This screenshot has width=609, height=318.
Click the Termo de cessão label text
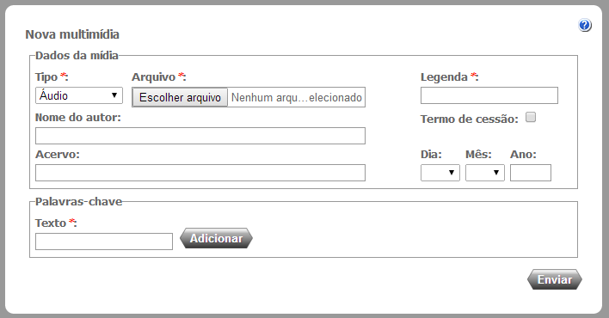pyautogui.click(x=469, y=119)
